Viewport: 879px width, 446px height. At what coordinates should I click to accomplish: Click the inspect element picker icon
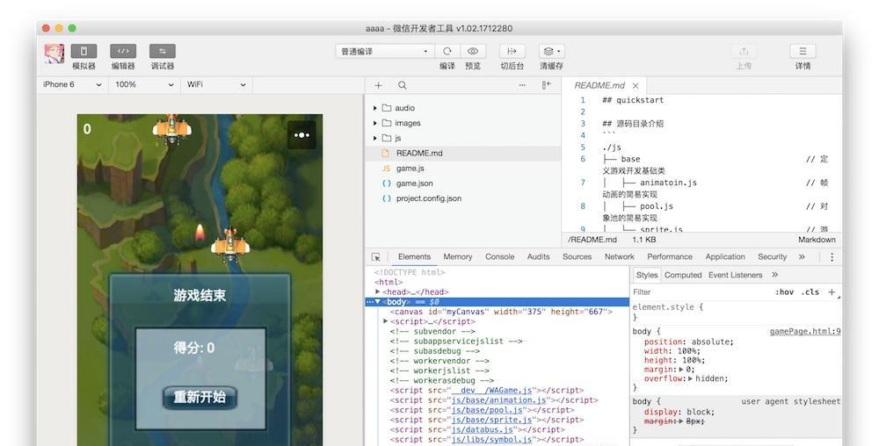[375, 257]
